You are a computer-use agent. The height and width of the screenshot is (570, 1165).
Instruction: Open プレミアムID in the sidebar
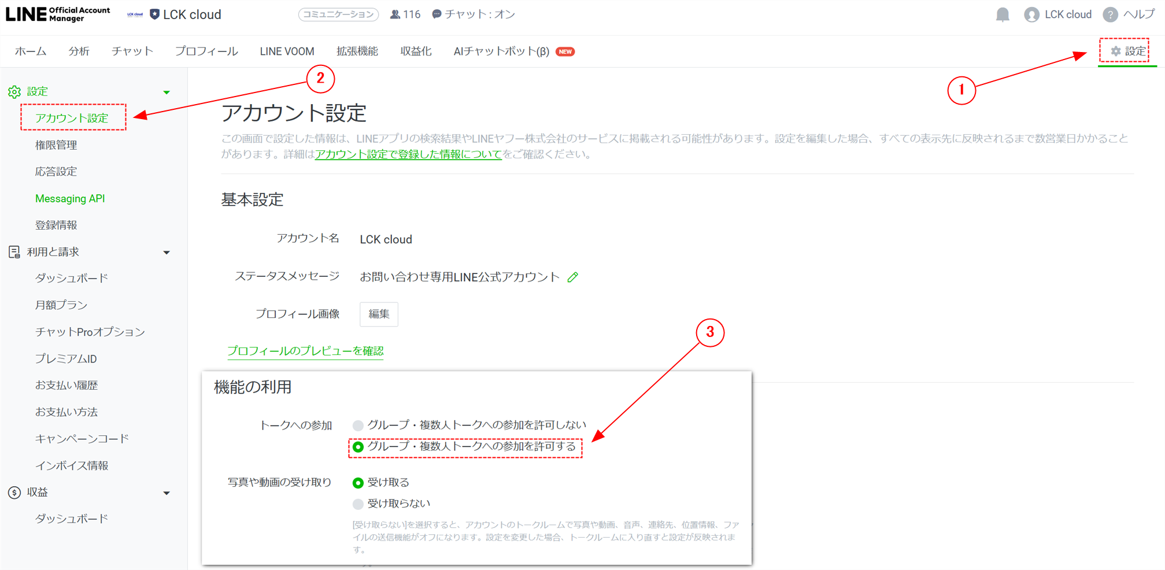[x=66, y=358]
